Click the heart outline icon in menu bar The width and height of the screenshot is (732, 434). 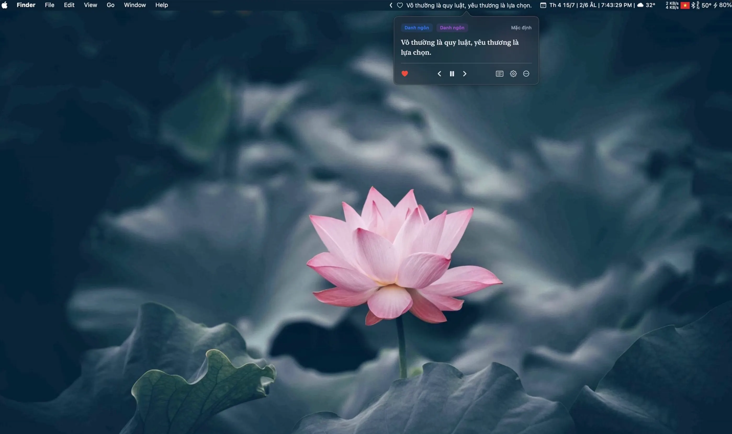click(400, 5)
